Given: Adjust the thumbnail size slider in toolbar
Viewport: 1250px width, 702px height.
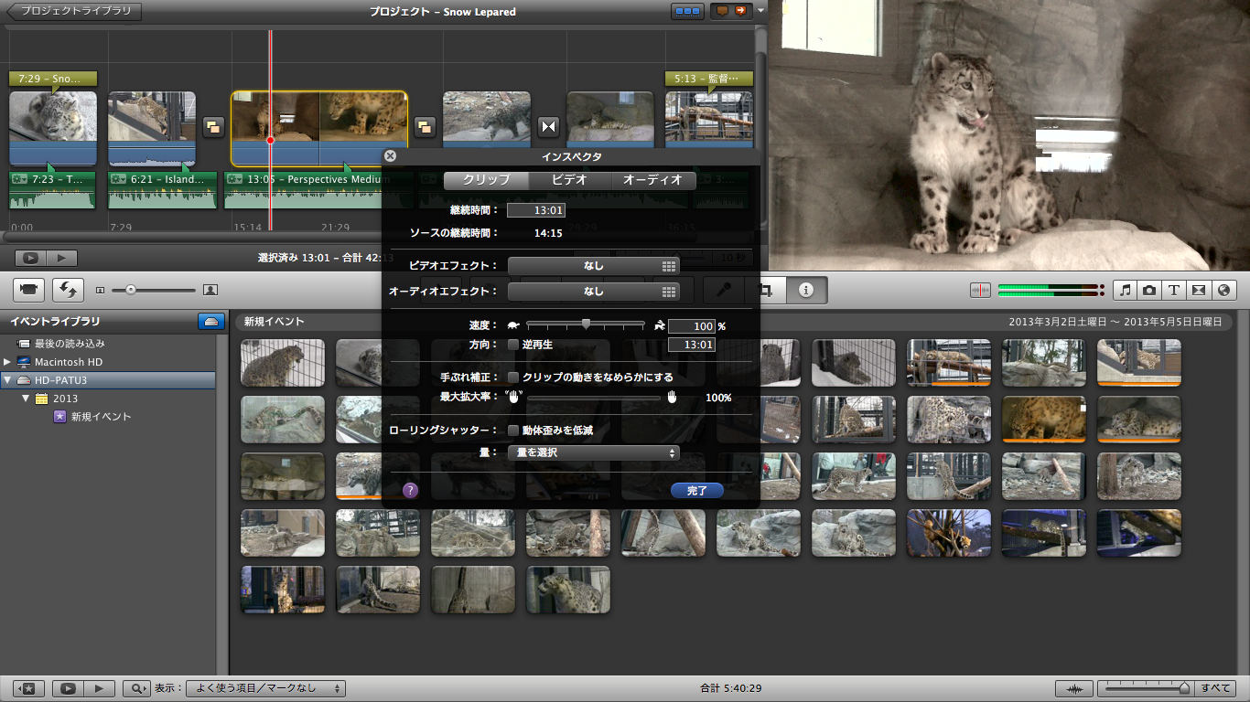Looking at the screenshot, I should tap(154, 290).
